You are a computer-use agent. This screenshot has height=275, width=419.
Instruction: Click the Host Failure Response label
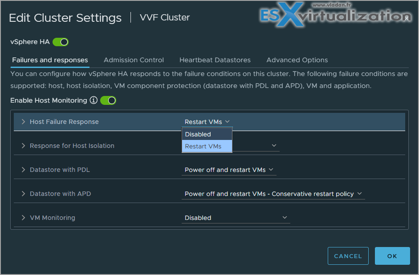(64, 122)
